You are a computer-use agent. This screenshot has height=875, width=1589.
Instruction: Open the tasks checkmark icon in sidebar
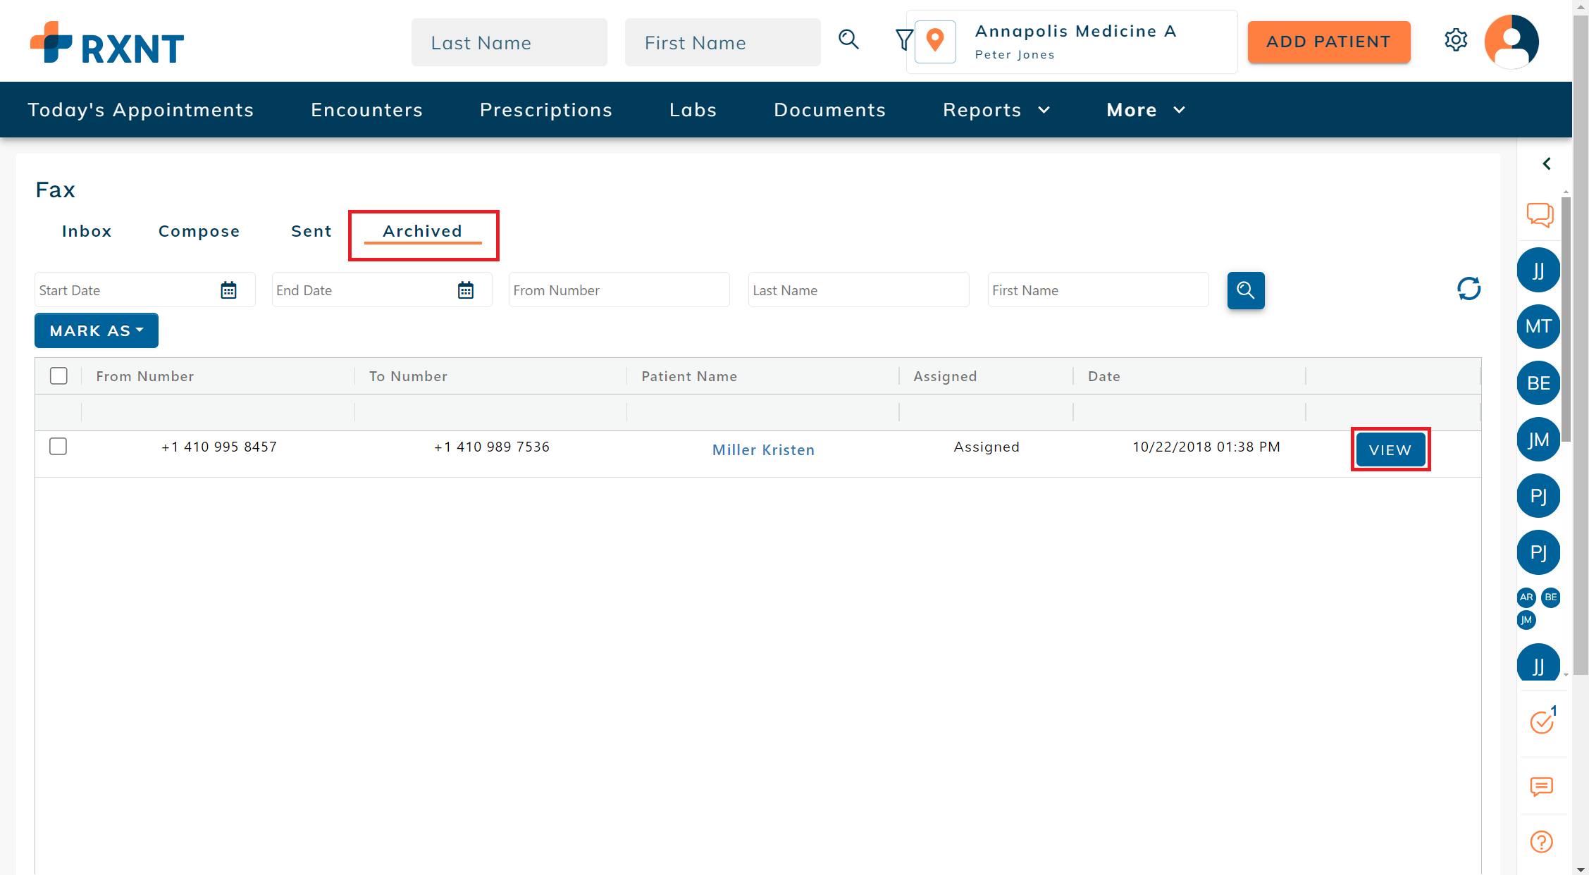click(x=1542, y=722)
